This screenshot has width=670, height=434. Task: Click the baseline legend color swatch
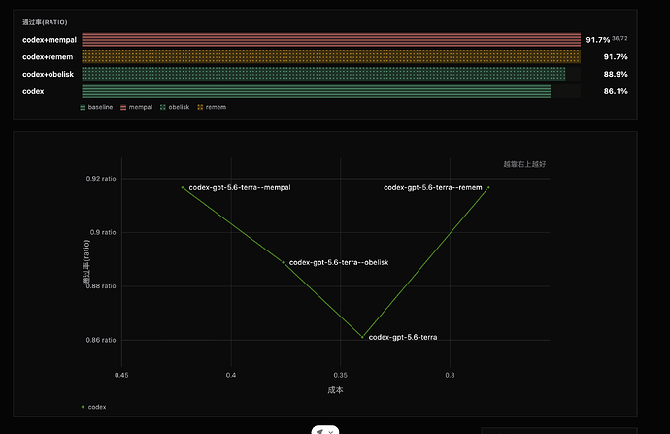tap(83, 107)
